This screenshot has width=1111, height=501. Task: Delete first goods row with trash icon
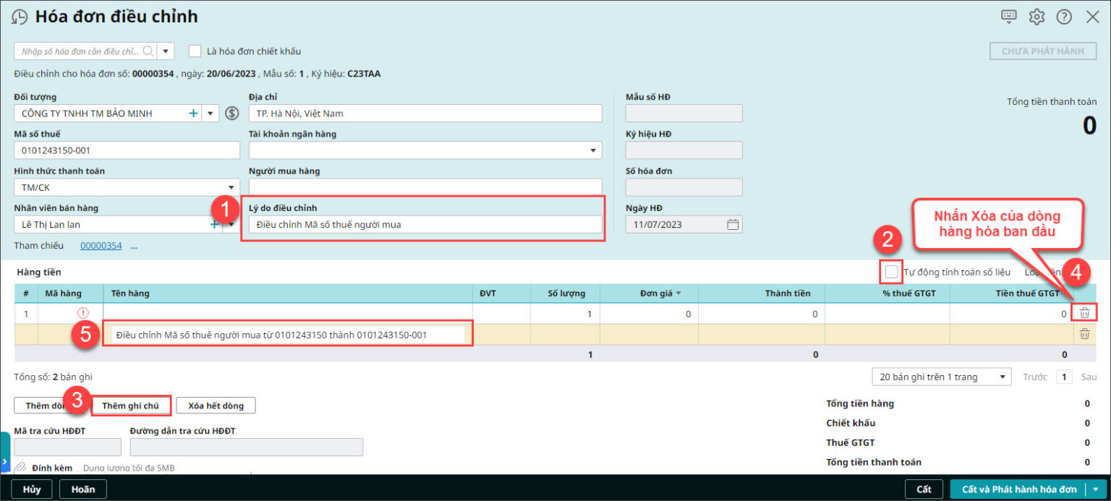point(1084,313)
